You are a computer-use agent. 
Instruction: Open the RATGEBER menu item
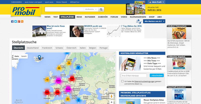[90, 17]
